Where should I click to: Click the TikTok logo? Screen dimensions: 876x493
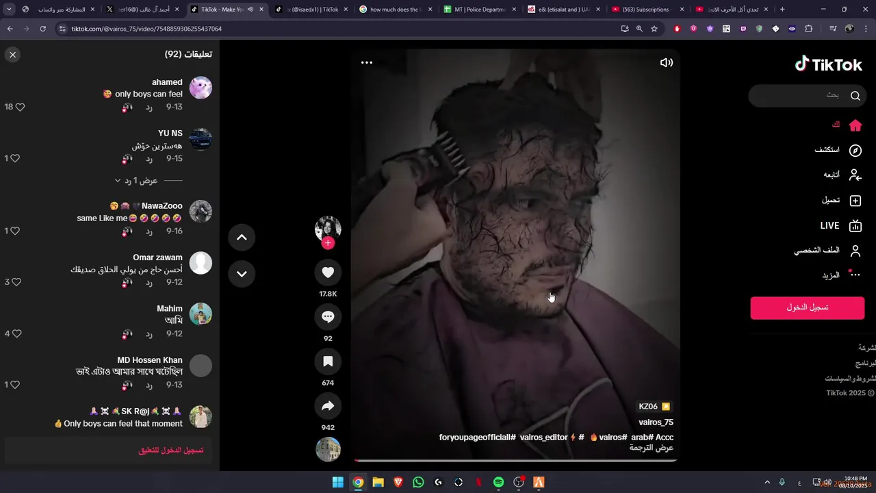click(x=829, y=64)
